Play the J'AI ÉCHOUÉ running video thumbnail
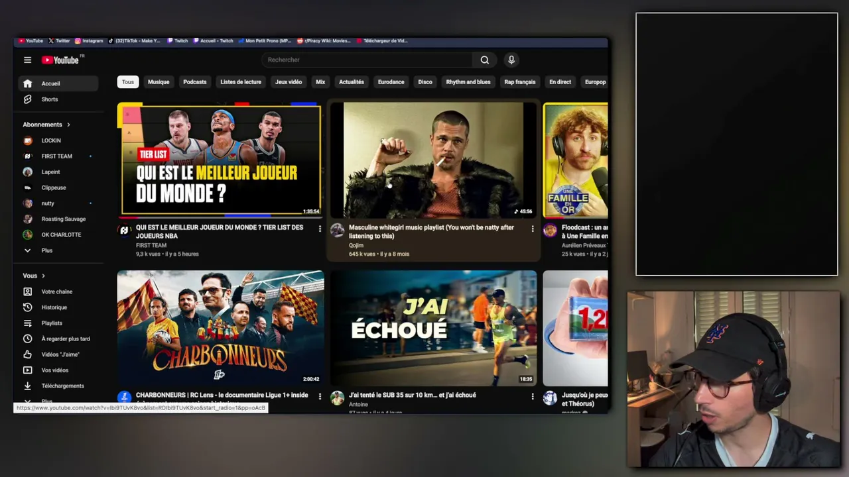 coord(434,328)
